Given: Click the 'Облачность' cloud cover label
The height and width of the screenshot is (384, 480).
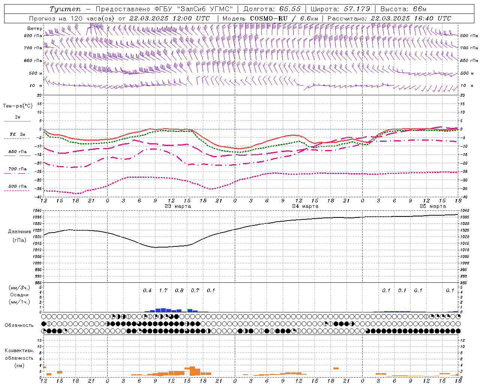Looking at the screenshot, I should tap(19, 325).
